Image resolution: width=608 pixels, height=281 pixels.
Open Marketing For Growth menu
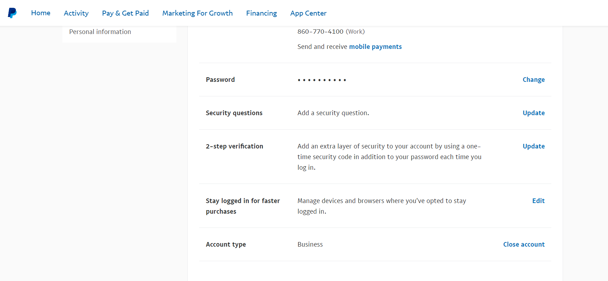197,13
